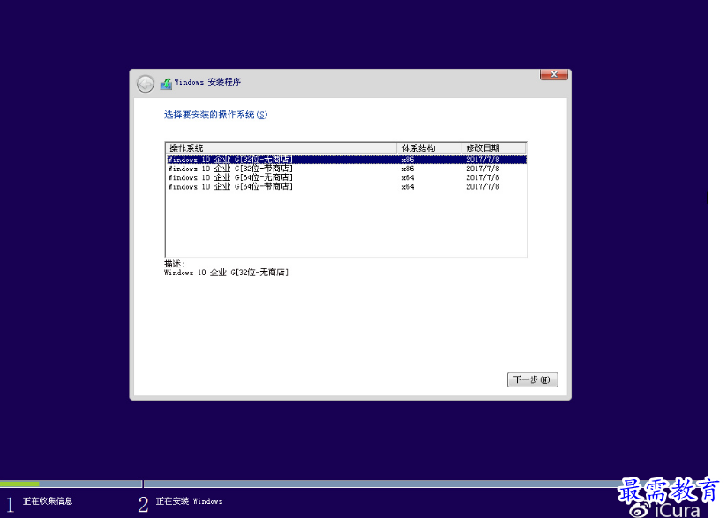Click the 修改日期 column header
The width and height of the screenshot is (727, 518).
[493, 148]
